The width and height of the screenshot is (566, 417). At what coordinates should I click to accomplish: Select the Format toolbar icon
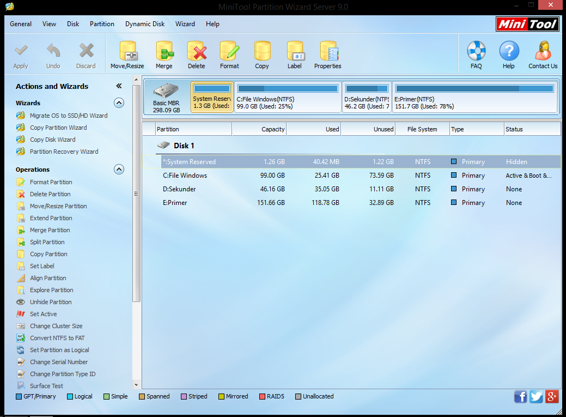click(229, 55)
